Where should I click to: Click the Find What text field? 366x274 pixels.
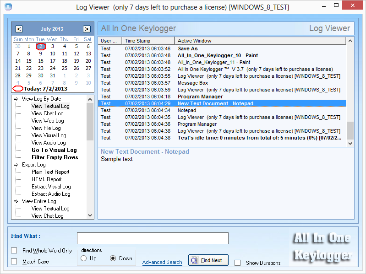coord(153,238)
